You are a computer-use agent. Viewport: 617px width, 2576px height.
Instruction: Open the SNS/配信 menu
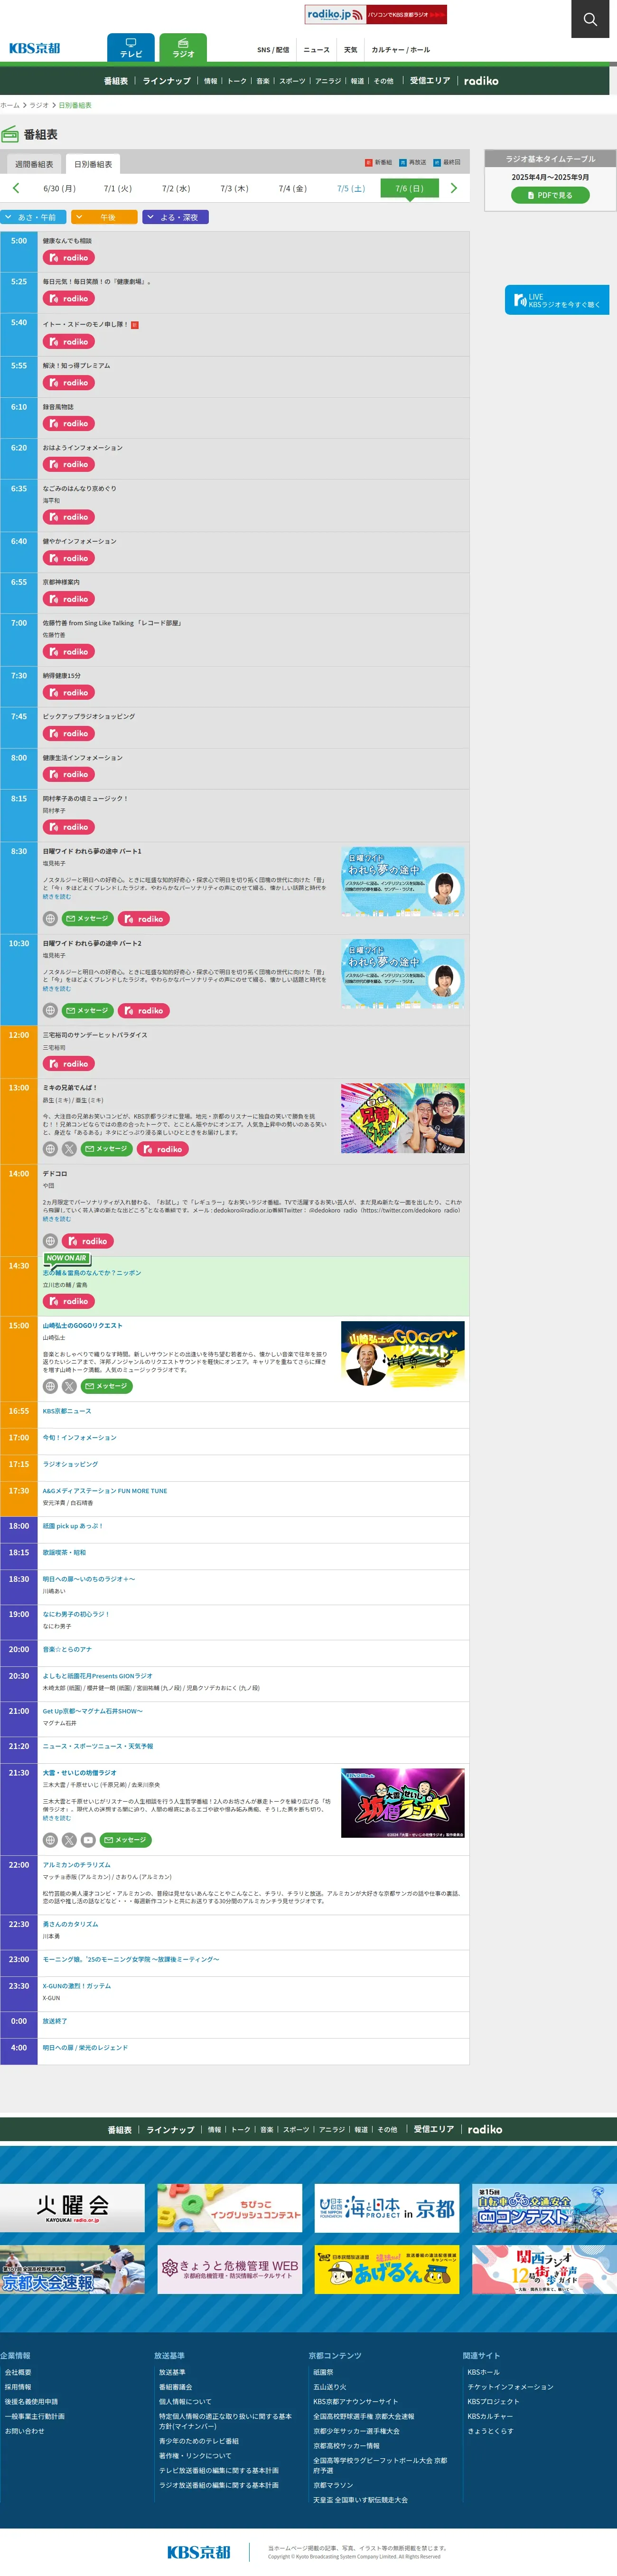click(x=273, y=50)
